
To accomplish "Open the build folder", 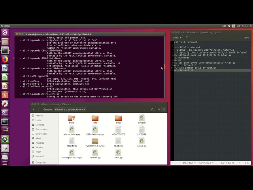I will click(x=72, y=120).
